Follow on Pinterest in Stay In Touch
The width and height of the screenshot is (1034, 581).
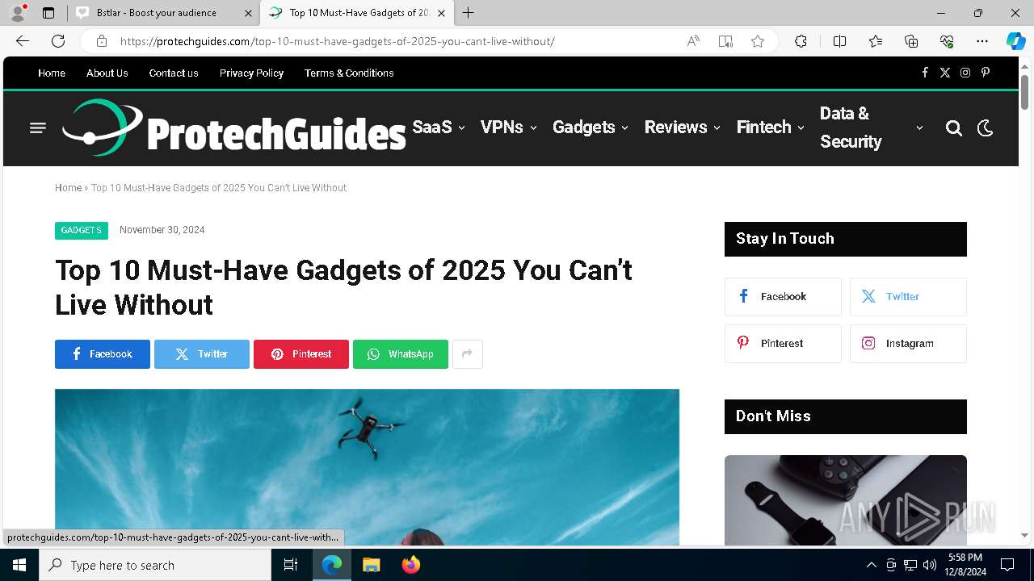[x=783, y=344]
